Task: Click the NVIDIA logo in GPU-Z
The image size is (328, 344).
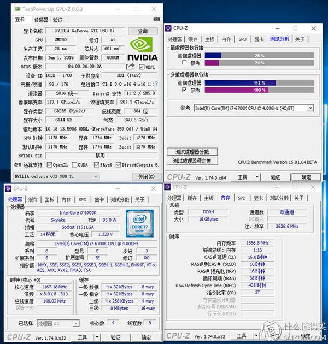Action: 143,49
